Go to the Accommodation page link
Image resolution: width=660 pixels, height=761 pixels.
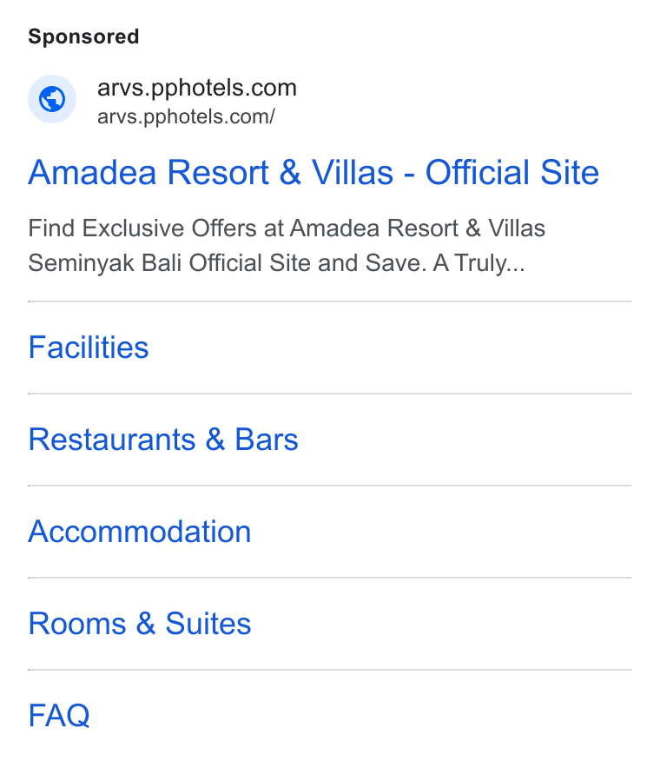click(x=140, y=532)
